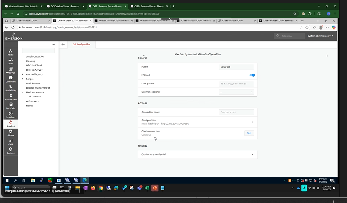Expand the Alarm dispatch tree node
Screen dimensions: 347x203
point(23,74)
